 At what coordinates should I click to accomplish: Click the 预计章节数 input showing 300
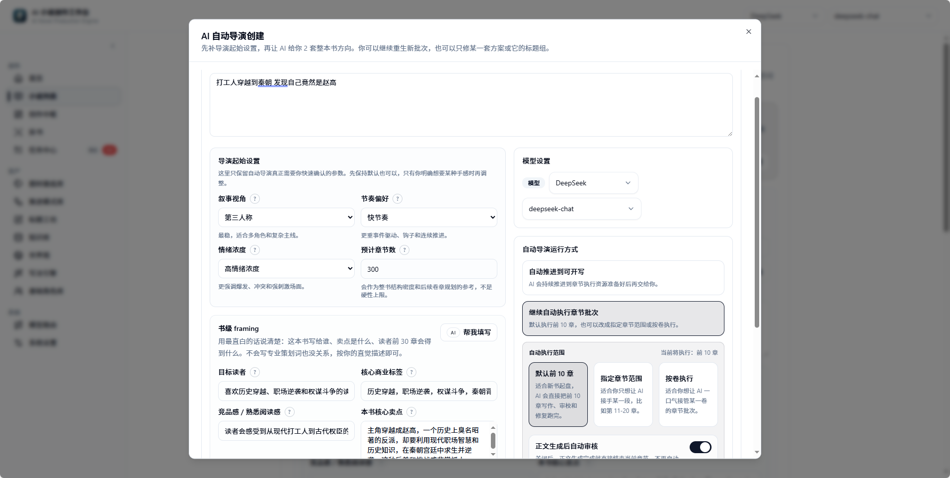pyautogui.click(x=429, y=269)
